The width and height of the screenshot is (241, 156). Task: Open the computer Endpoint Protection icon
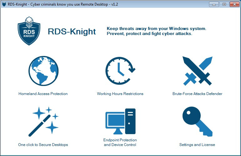[x=120, y=121]
